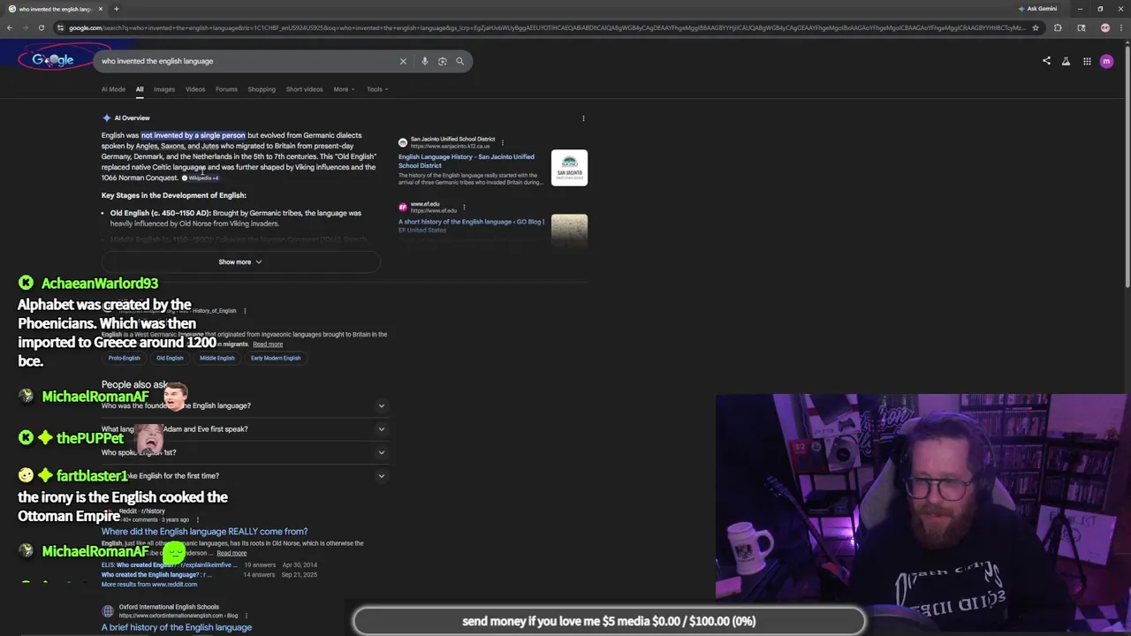Clear the search box with the X icon
1131x636 pixels.
(403, 61)
